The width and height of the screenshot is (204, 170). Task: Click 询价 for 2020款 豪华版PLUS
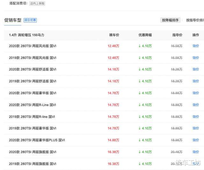tap(196, 140)
